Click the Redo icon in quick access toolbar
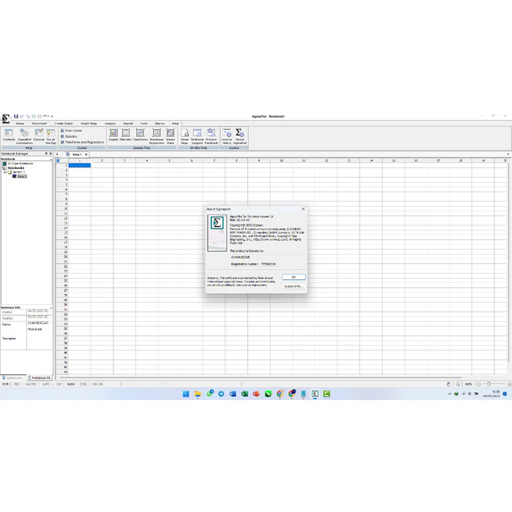This screenshot has width=512, height=512. (28, 116)
